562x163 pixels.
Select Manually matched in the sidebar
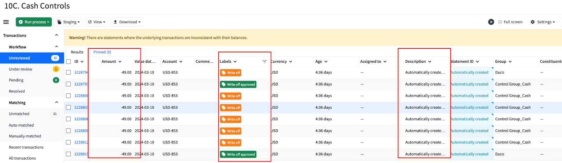click(32, 136)
